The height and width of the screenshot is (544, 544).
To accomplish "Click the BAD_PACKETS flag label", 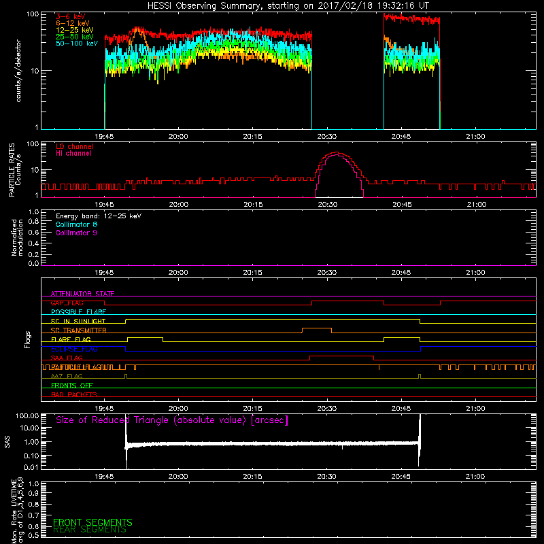I will click(x=74, y=394).
